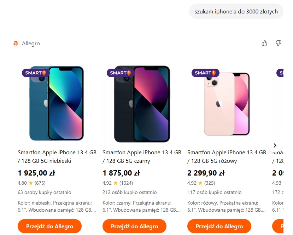The width and height of the screenshot is (293, 235).
Task: Click the user message about iPhone budget
Action: (236, 12)
